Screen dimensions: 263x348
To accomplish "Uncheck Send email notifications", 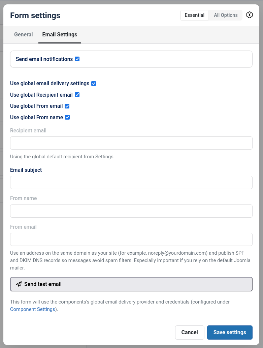I will click(77, 59).
